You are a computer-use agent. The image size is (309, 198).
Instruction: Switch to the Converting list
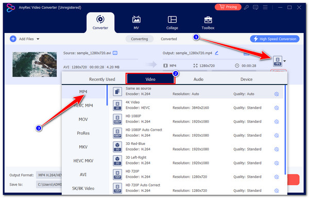pos(140,39)
